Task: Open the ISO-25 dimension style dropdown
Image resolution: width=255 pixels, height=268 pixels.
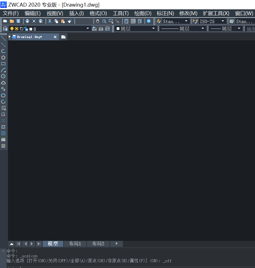Action: click(223, 21)
